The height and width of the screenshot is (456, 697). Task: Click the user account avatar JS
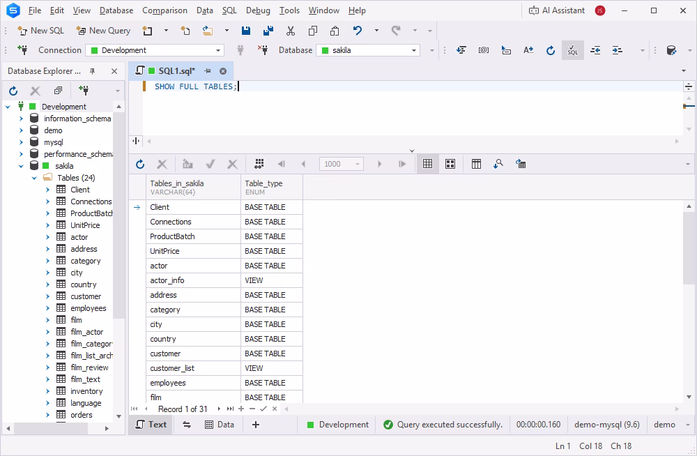(x=600, y=10)
